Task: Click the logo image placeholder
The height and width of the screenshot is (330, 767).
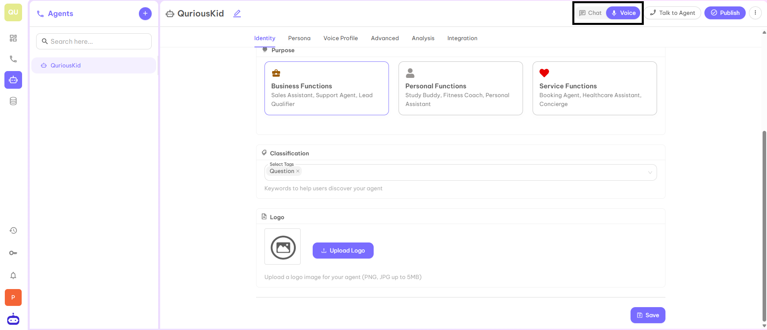Action: [283, 246]
